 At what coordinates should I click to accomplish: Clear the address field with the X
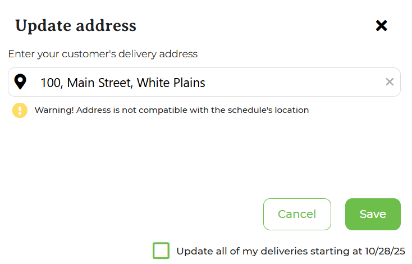[x=390, y=82]
